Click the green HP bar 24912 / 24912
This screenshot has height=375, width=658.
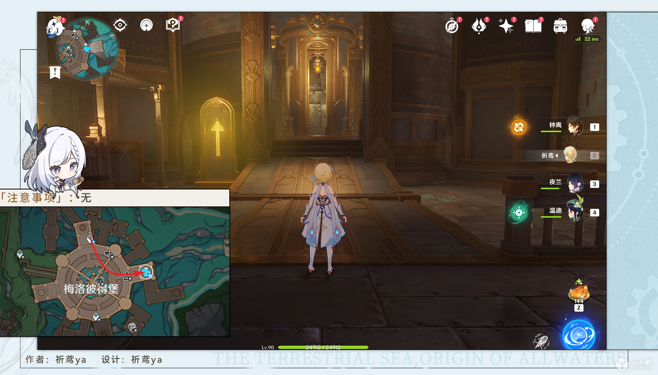[323, 347]
